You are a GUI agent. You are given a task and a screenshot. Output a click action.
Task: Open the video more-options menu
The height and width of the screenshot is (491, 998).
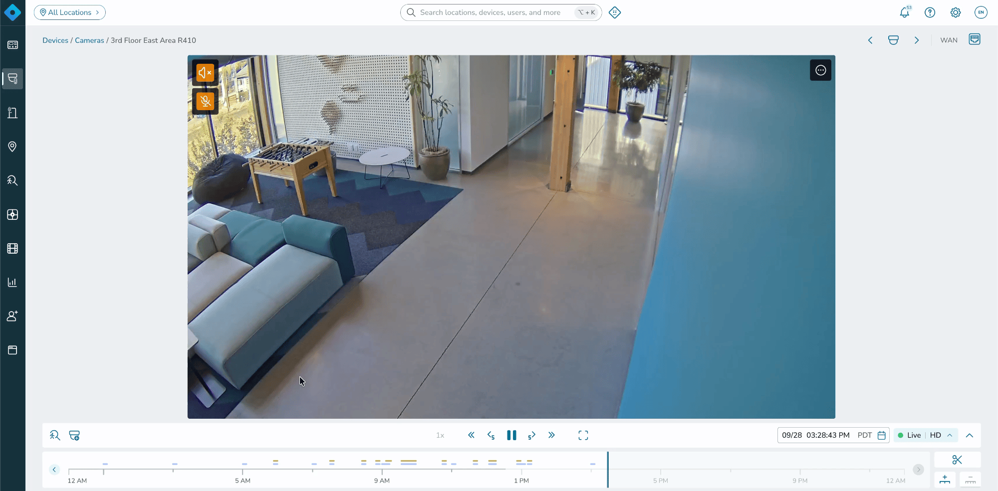point(820,70)
